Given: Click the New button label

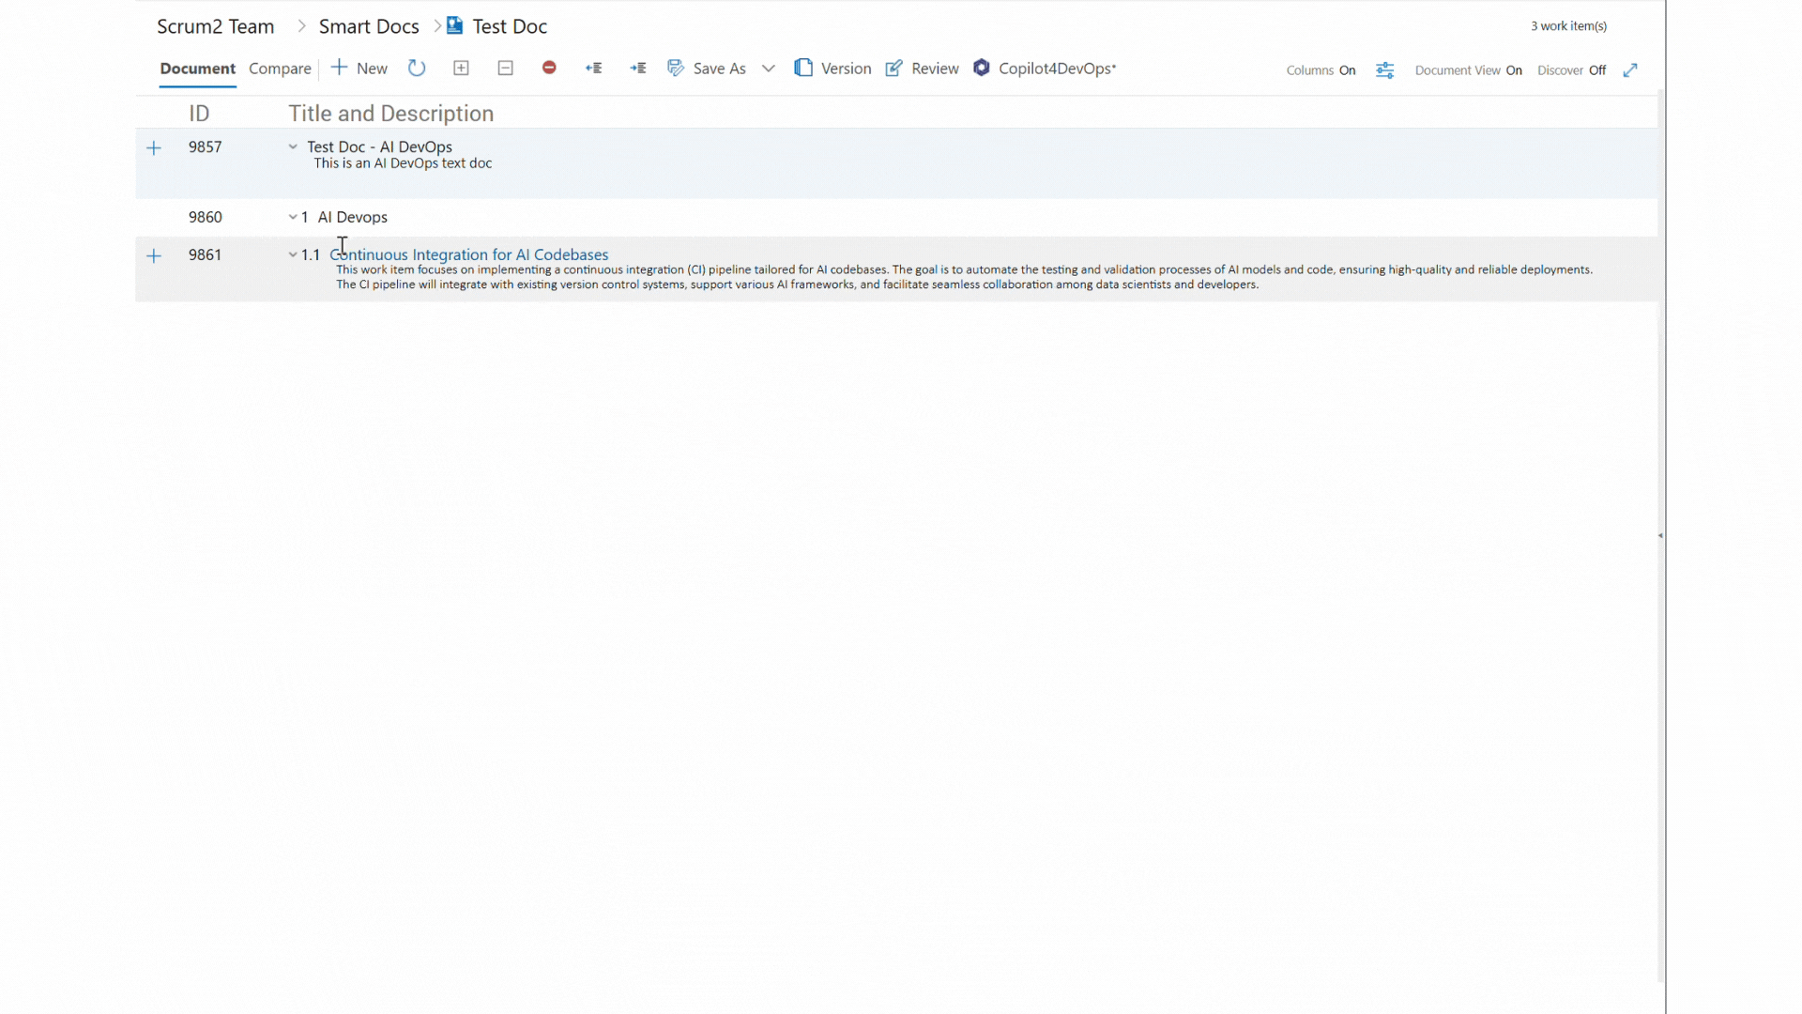Looking at the screenshot, I should click(x=372, y=69).
